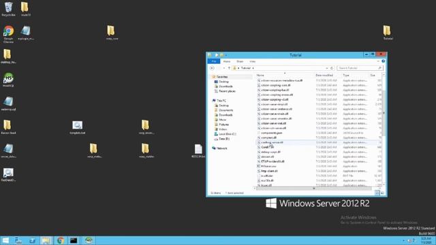
Task: Open Chrome from the taskbar
Action: (x=61, y=240)
